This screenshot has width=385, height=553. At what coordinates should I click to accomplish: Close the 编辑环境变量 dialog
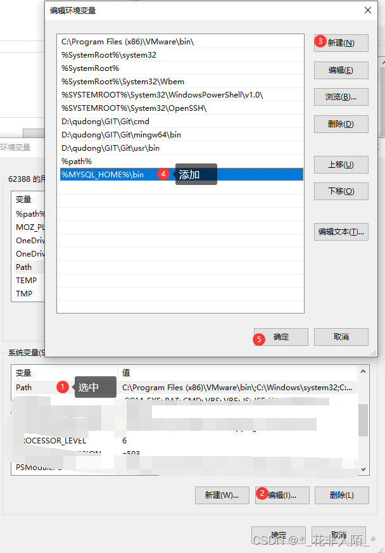click(x=368, y=10)
